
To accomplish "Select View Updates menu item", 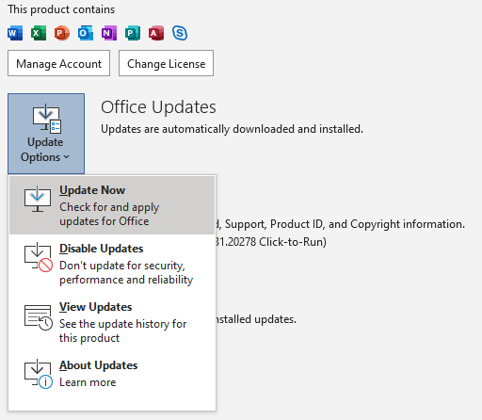I will click(x=112, y=322).
